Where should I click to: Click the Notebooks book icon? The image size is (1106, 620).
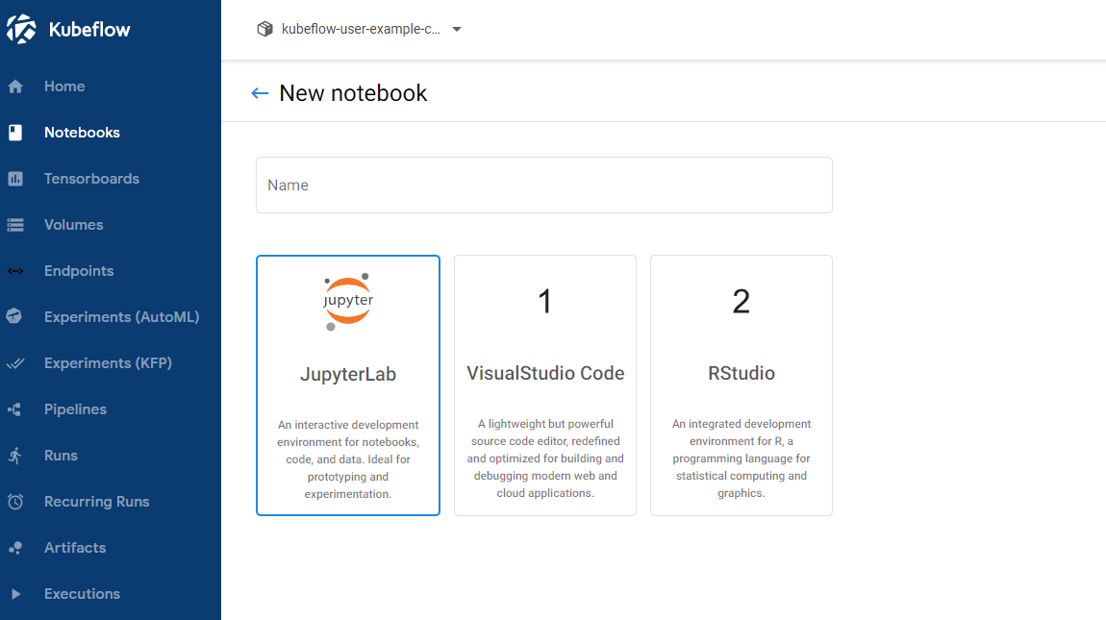coord(15,132)
